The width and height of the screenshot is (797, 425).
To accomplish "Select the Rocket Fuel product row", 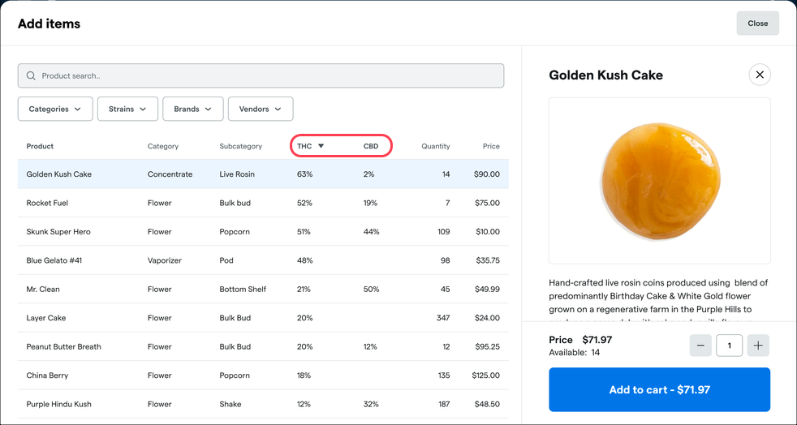I will coord(263,203).
